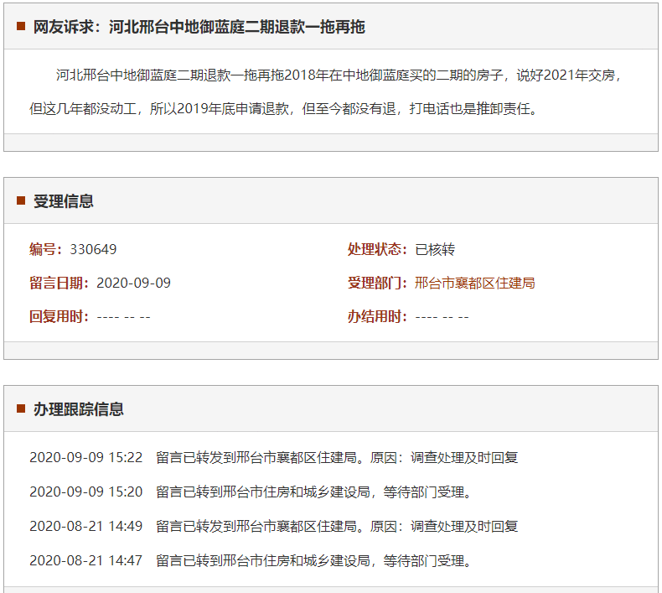Click the 处理状态 field label

coord(377,249)
